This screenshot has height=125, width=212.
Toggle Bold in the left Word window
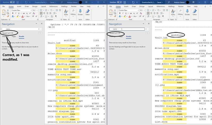(13, 13)
